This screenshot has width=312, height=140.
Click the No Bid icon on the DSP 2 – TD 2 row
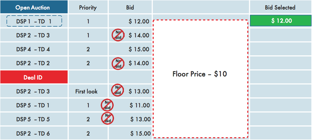click(118, 63)
